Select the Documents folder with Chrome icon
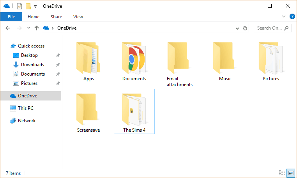 (x=134, y=62)
